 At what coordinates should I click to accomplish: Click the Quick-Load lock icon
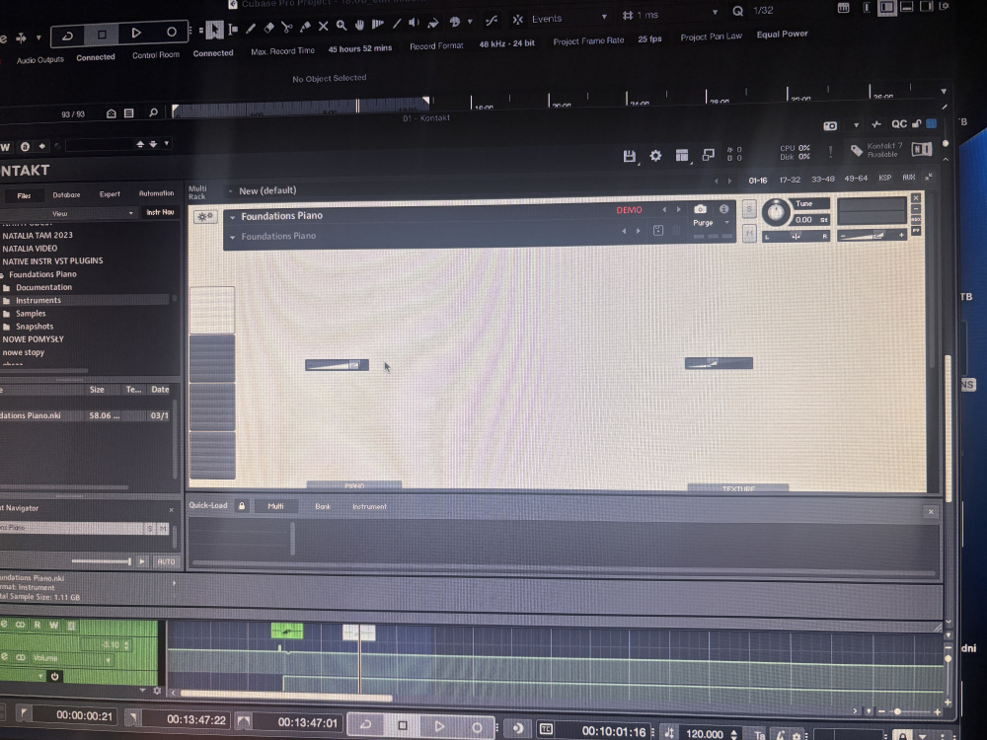click(241, 506)
